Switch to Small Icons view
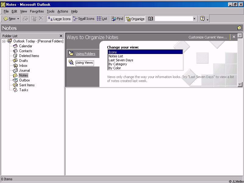The width and height of the screenshot is (244, 183). (x=84, y=19)
